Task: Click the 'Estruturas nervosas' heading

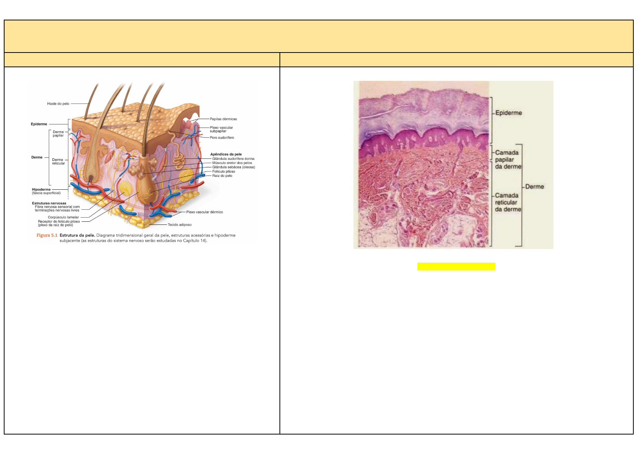Action: click(x=49, y=203)
